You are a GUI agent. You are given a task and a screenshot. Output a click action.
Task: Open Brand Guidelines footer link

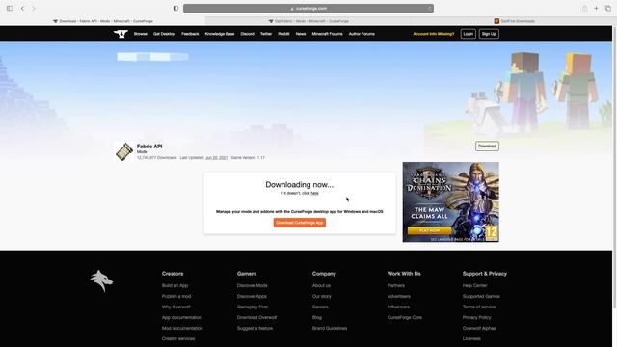330,328
